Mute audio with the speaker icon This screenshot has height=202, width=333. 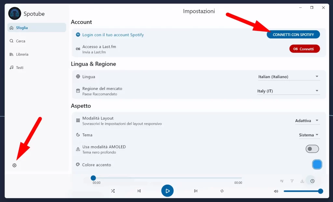[x=276, y=191]
